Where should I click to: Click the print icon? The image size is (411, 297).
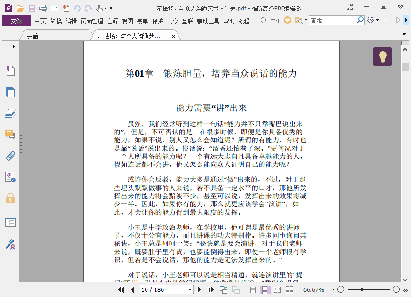click(43, 8)
